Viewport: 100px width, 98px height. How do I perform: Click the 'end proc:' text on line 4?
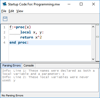(19, 43)
